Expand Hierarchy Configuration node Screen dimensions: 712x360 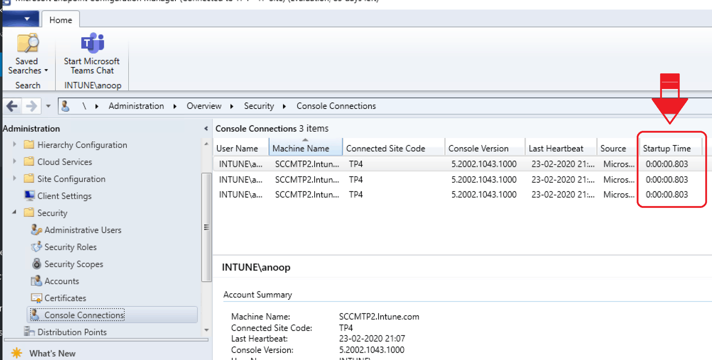[14, 144]
